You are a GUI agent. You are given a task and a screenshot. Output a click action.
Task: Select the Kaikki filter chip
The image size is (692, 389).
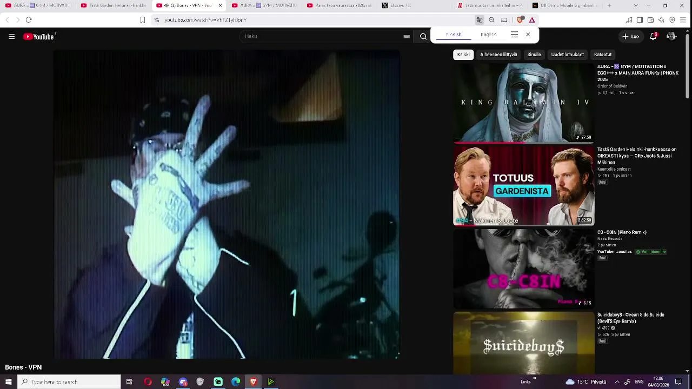point(463,55)
